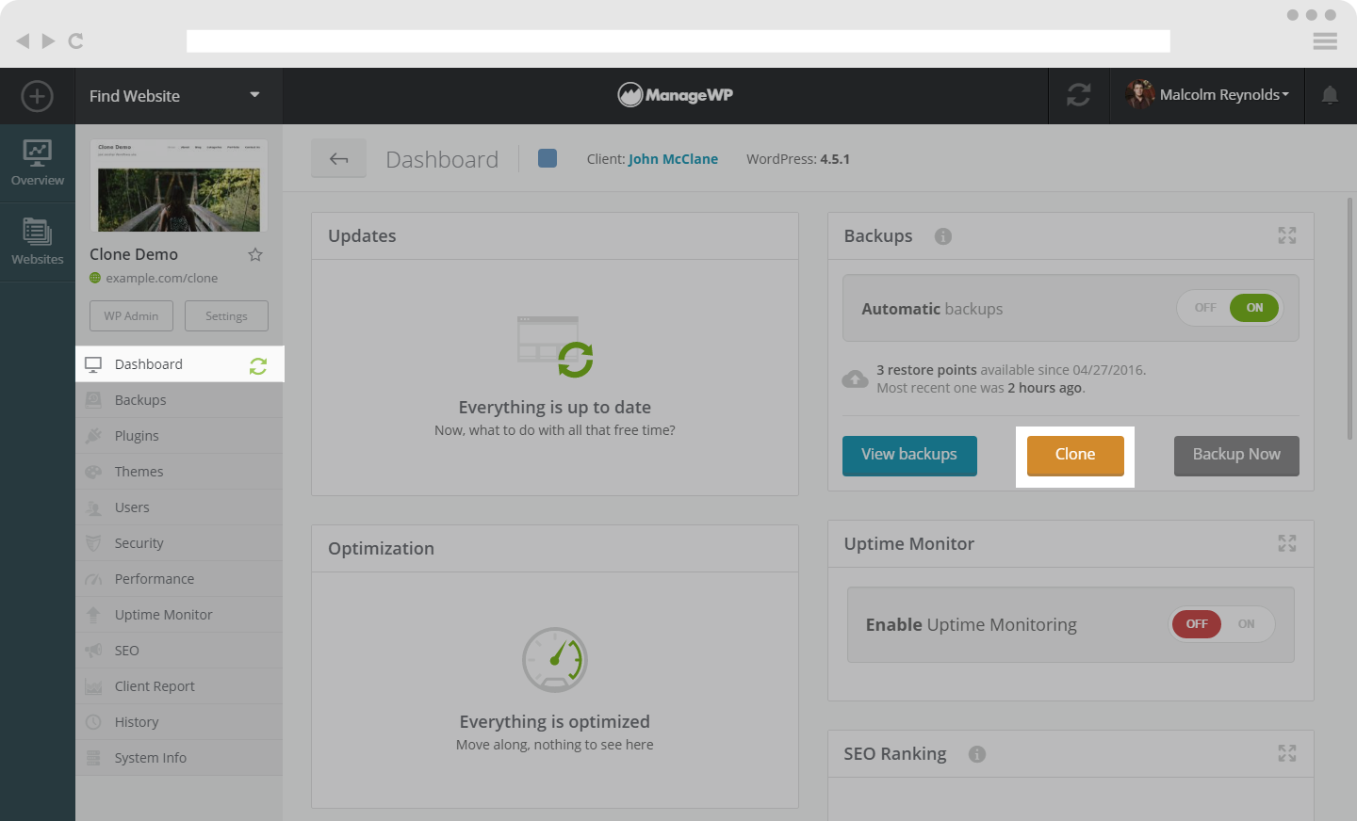This screenshot has width=1357, height=821.
Task: Open the Find Website dropdown
Action: 178,96
